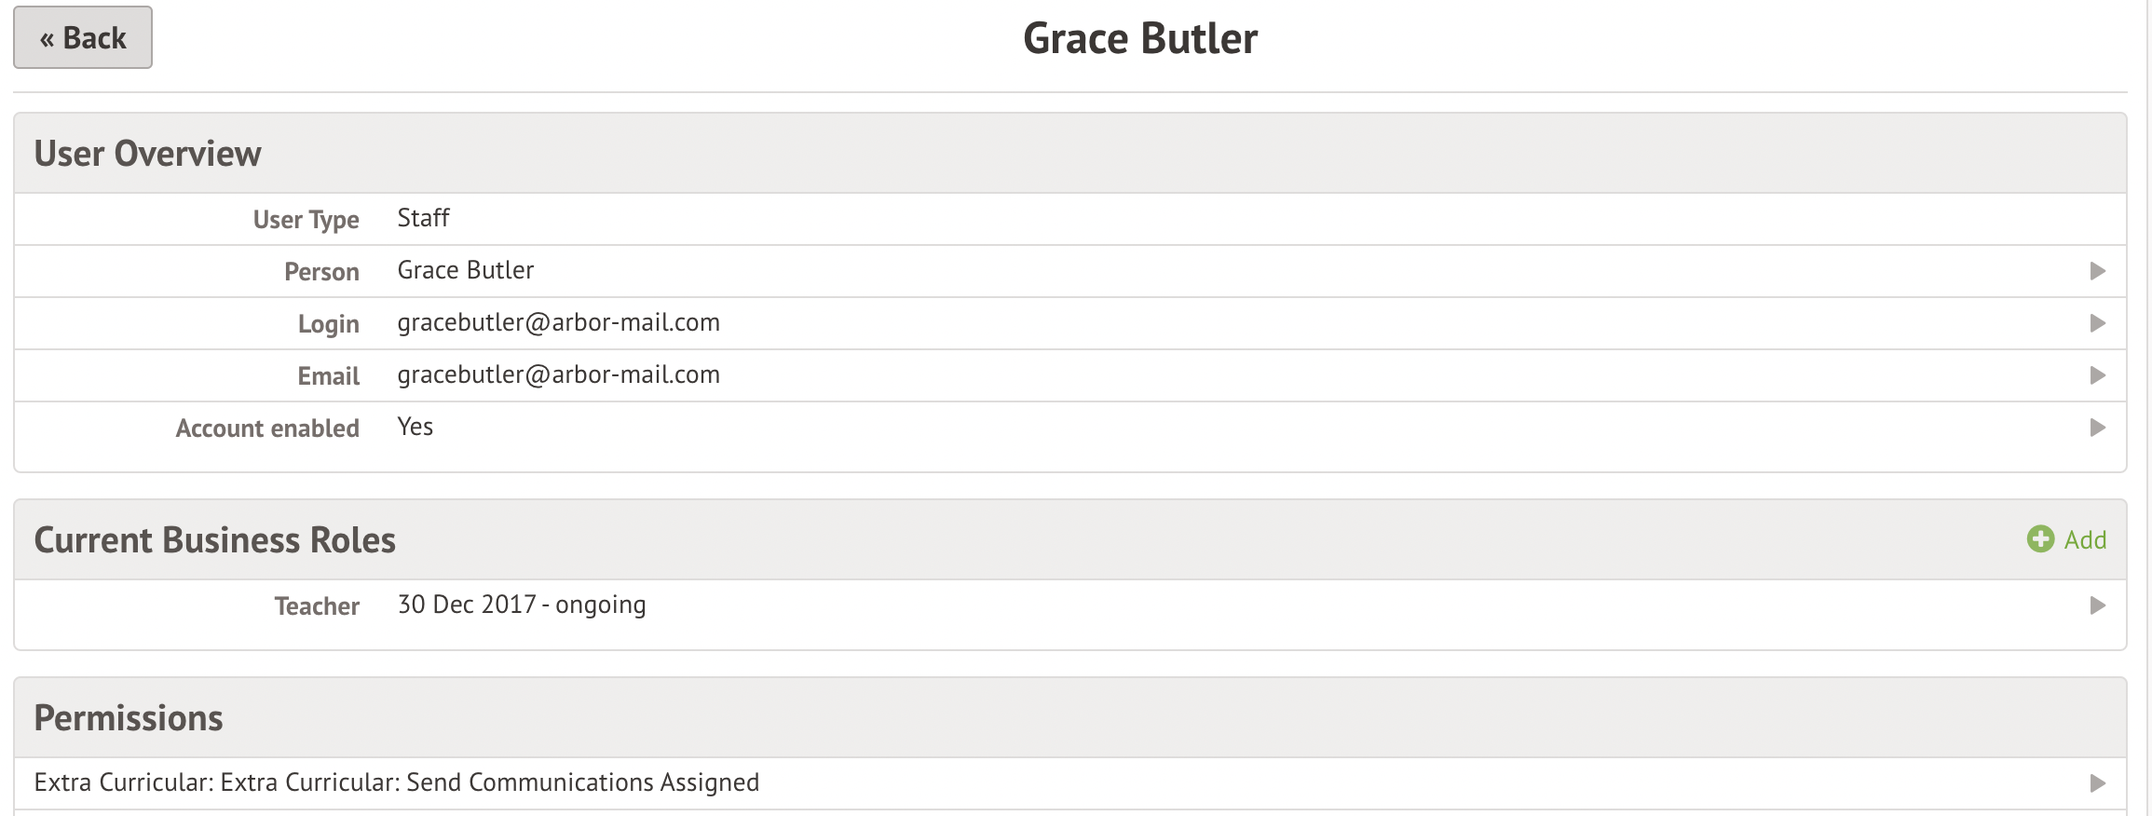The width and height of the screenshot is (2152, 816).
Task: Open Extra Curricular: Send Communications Assigned permission
Action: (x=396, y=782)
